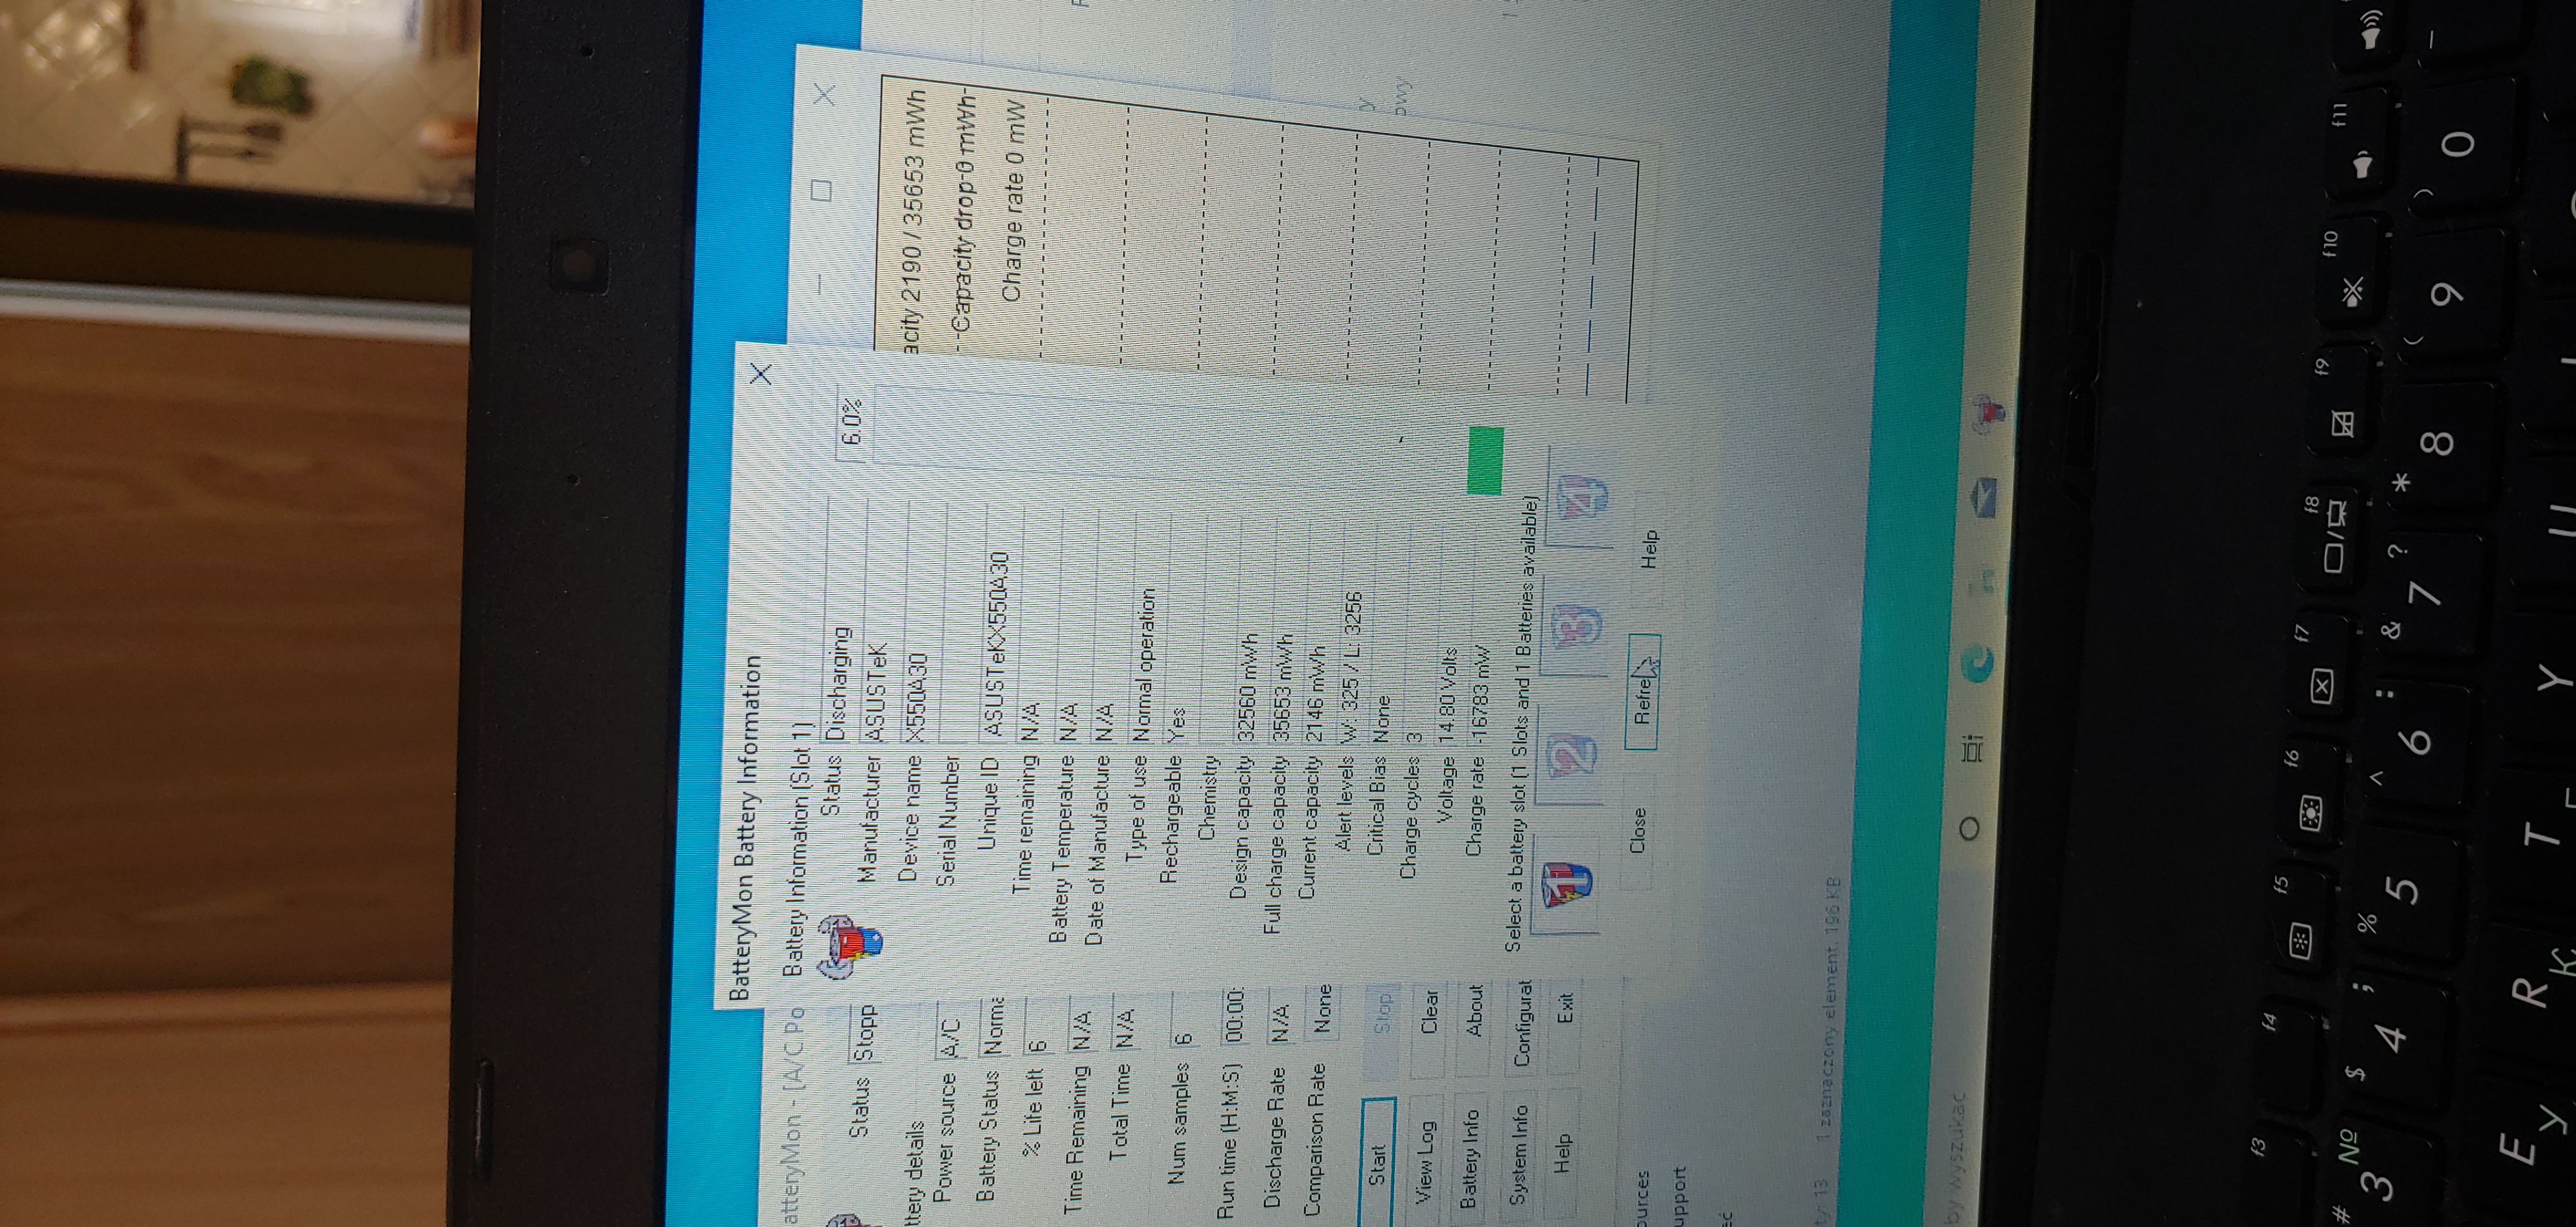Click the Exit button in BatteryMon
Viewport: 2576px width, 1227px height.
(x=1565, y=1007)
